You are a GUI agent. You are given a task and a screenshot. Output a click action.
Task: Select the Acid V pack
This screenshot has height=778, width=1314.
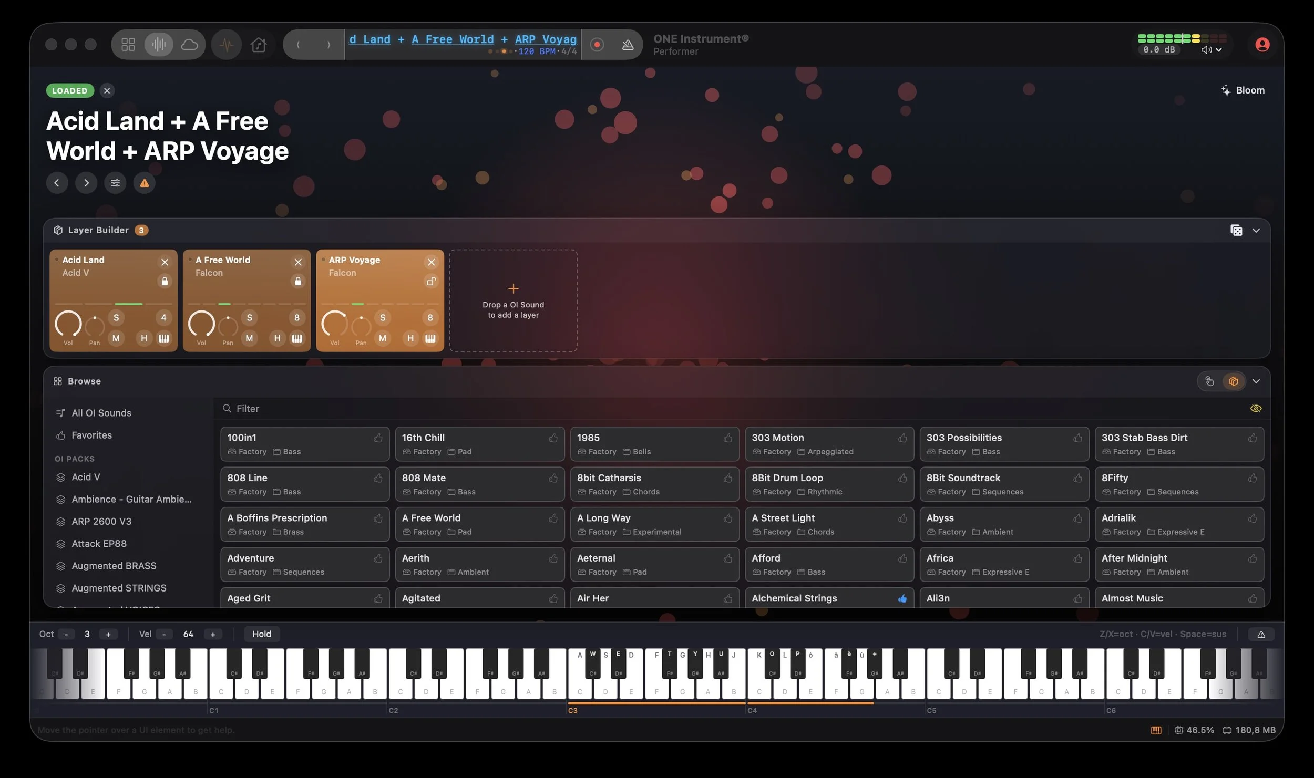tap(86, 477)
